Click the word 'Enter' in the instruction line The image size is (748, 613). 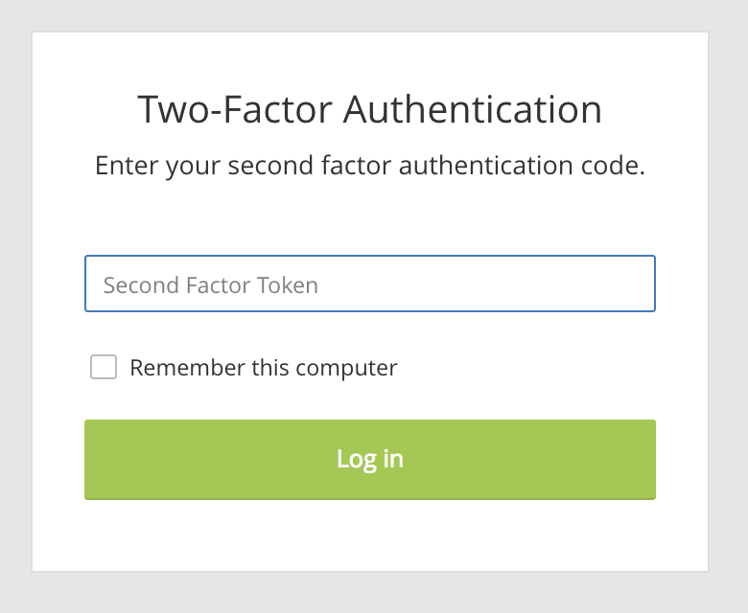coord(126,166)
